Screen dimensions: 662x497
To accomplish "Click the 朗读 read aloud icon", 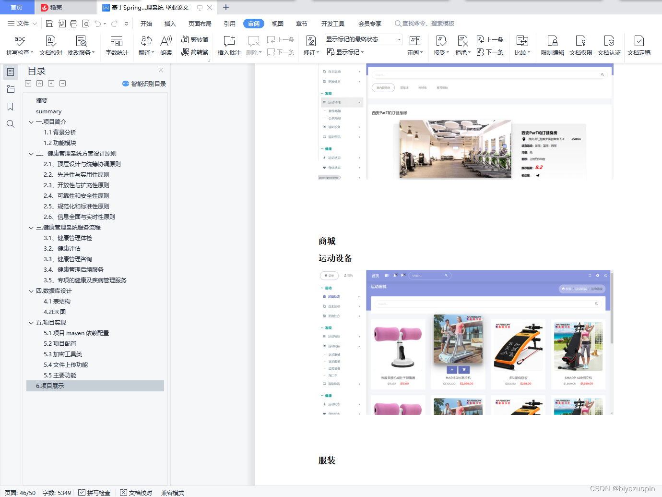I will coord(166,46).
